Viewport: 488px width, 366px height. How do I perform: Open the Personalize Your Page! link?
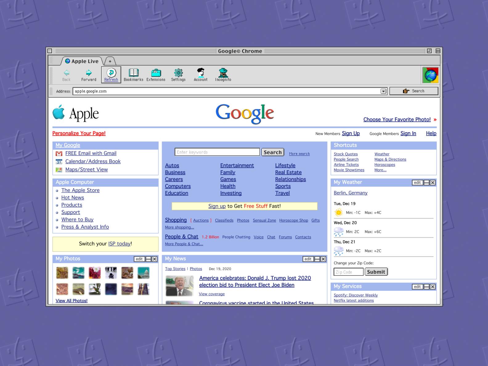tap(79, 133)
